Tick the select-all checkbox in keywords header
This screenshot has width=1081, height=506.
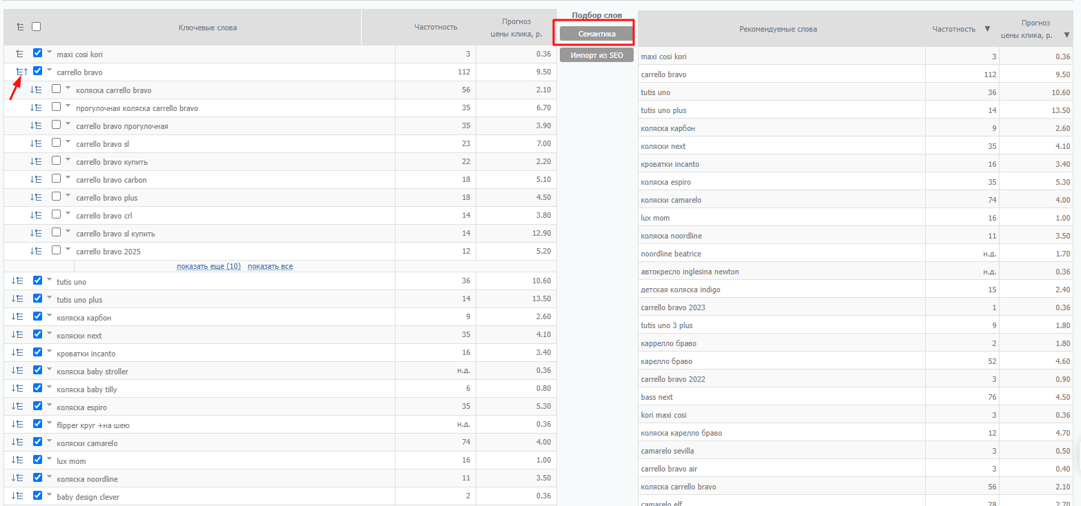point(37,27)
